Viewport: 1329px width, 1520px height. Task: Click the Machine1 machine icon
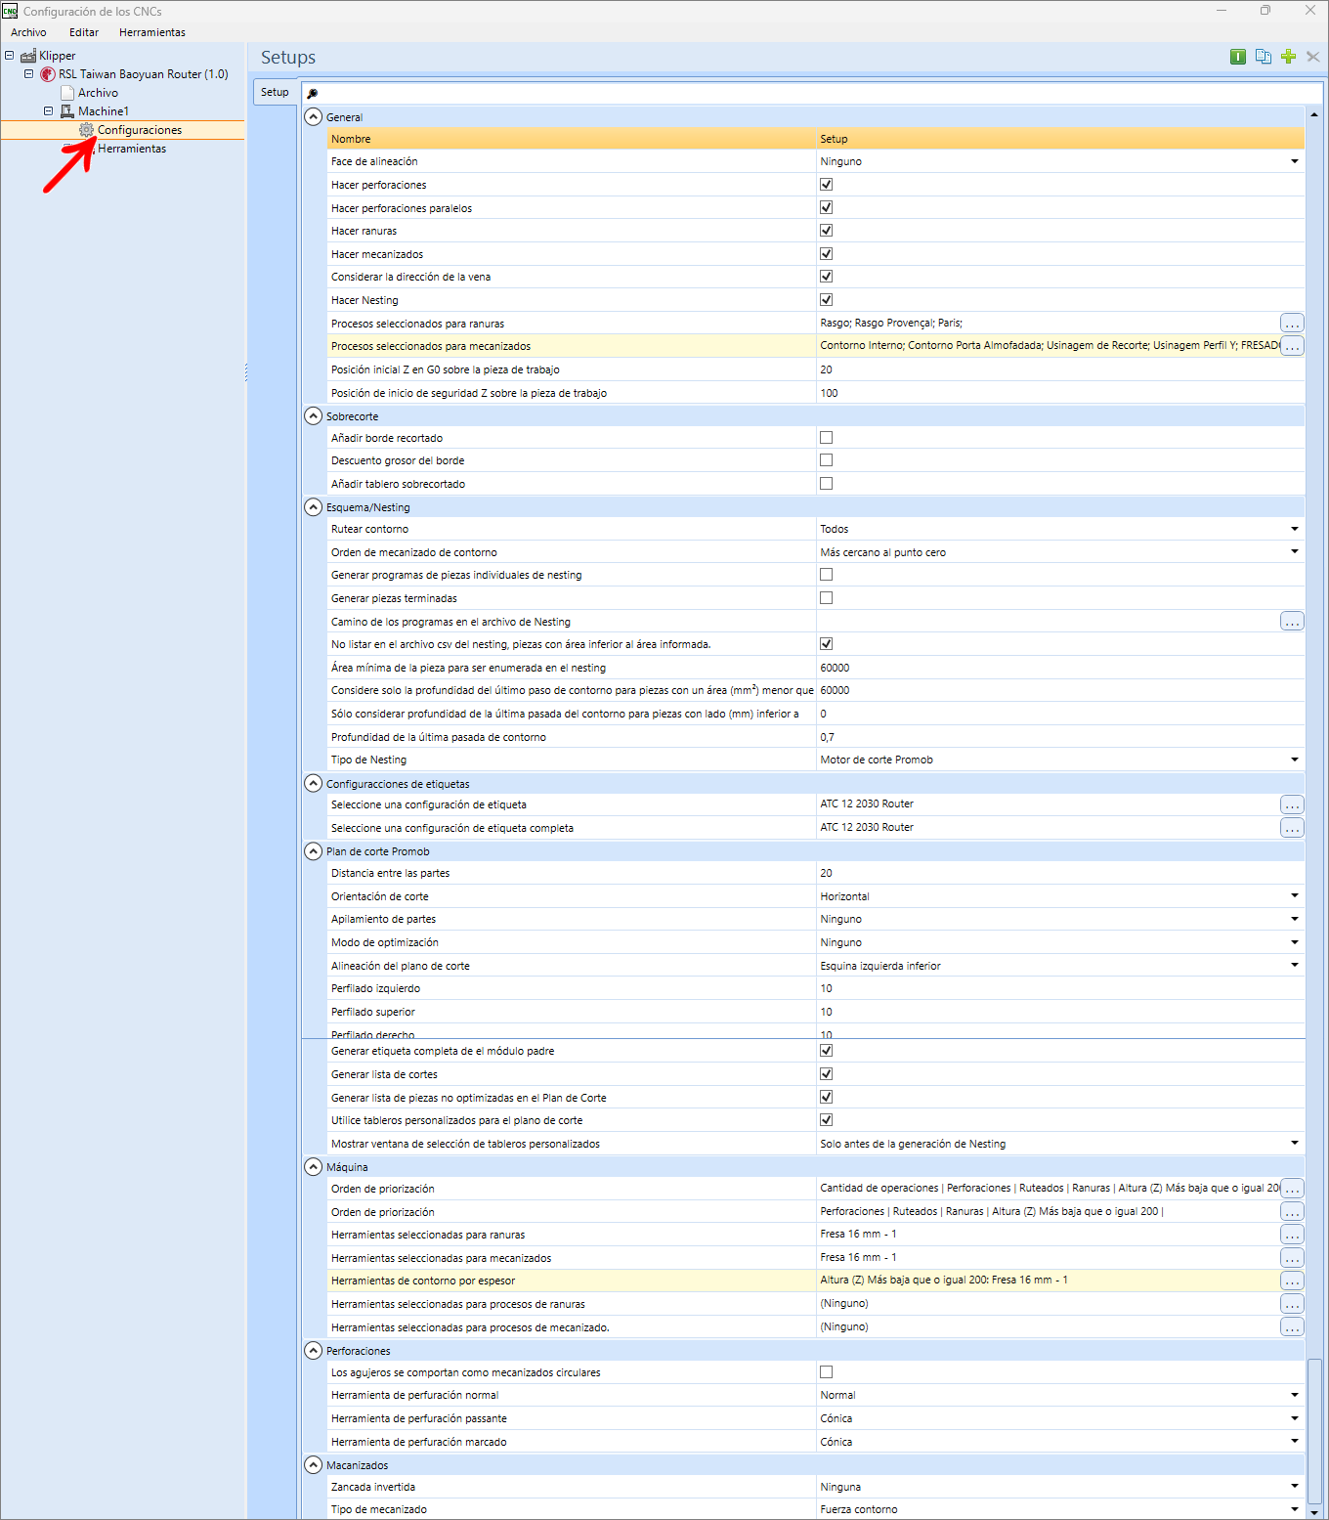pos(67,111)
